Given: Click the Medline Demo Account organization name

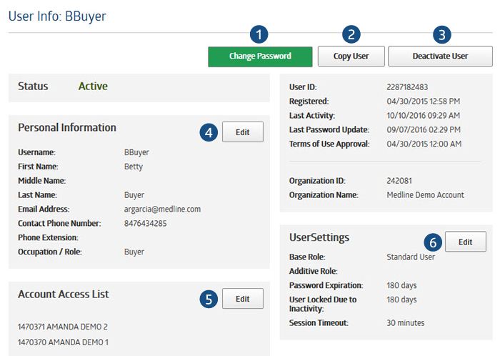Looking at the screenshot, I should coord(425,195).
